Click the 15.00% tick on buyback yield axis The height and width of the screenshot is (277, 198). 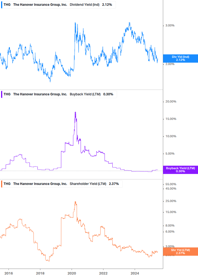click(171, 119)
